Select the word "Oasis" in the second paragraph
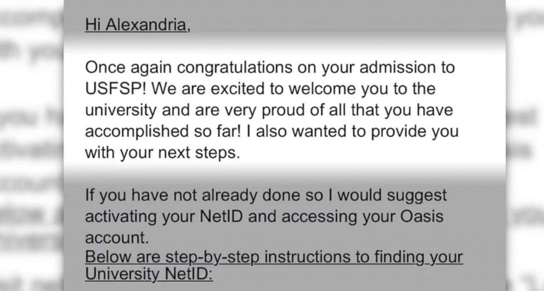The image size is (544, 291). click(x=422, y=217)
